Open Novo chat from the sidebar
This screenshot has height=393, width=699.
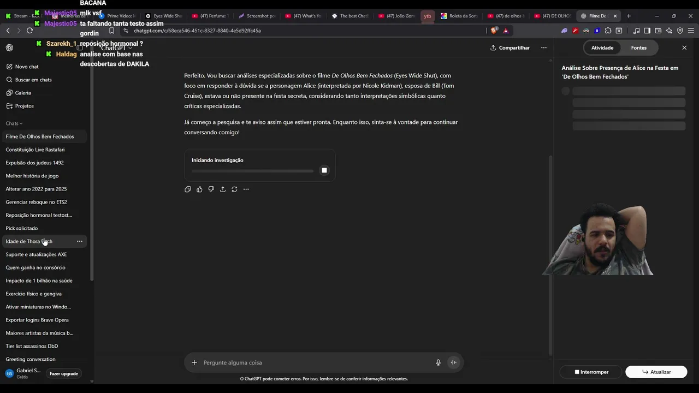(44, 67)
